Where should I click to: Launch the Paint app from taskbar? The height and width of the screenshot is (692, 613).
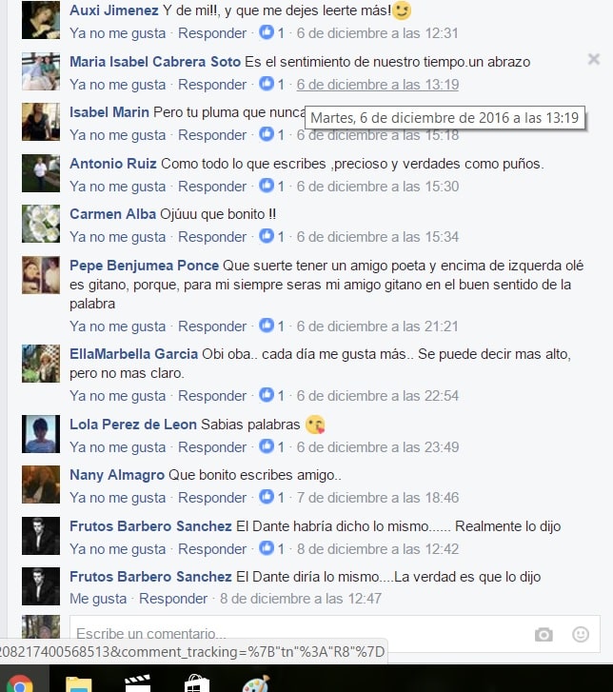pos(256,683)
